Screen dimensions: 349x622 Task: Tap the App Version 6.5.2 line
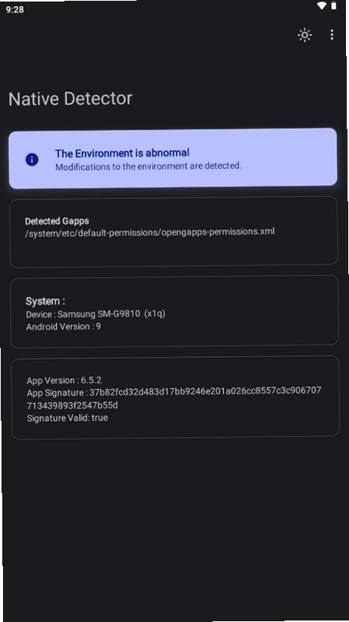click(64, 381)
